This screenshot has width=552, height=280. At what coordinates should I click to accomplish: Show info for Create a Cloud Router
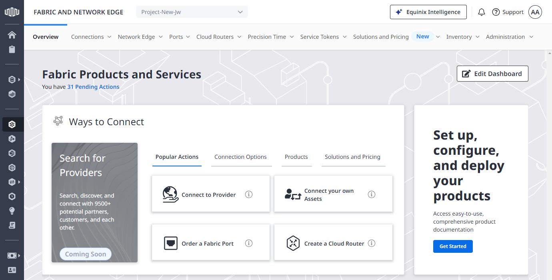(372, 243)
